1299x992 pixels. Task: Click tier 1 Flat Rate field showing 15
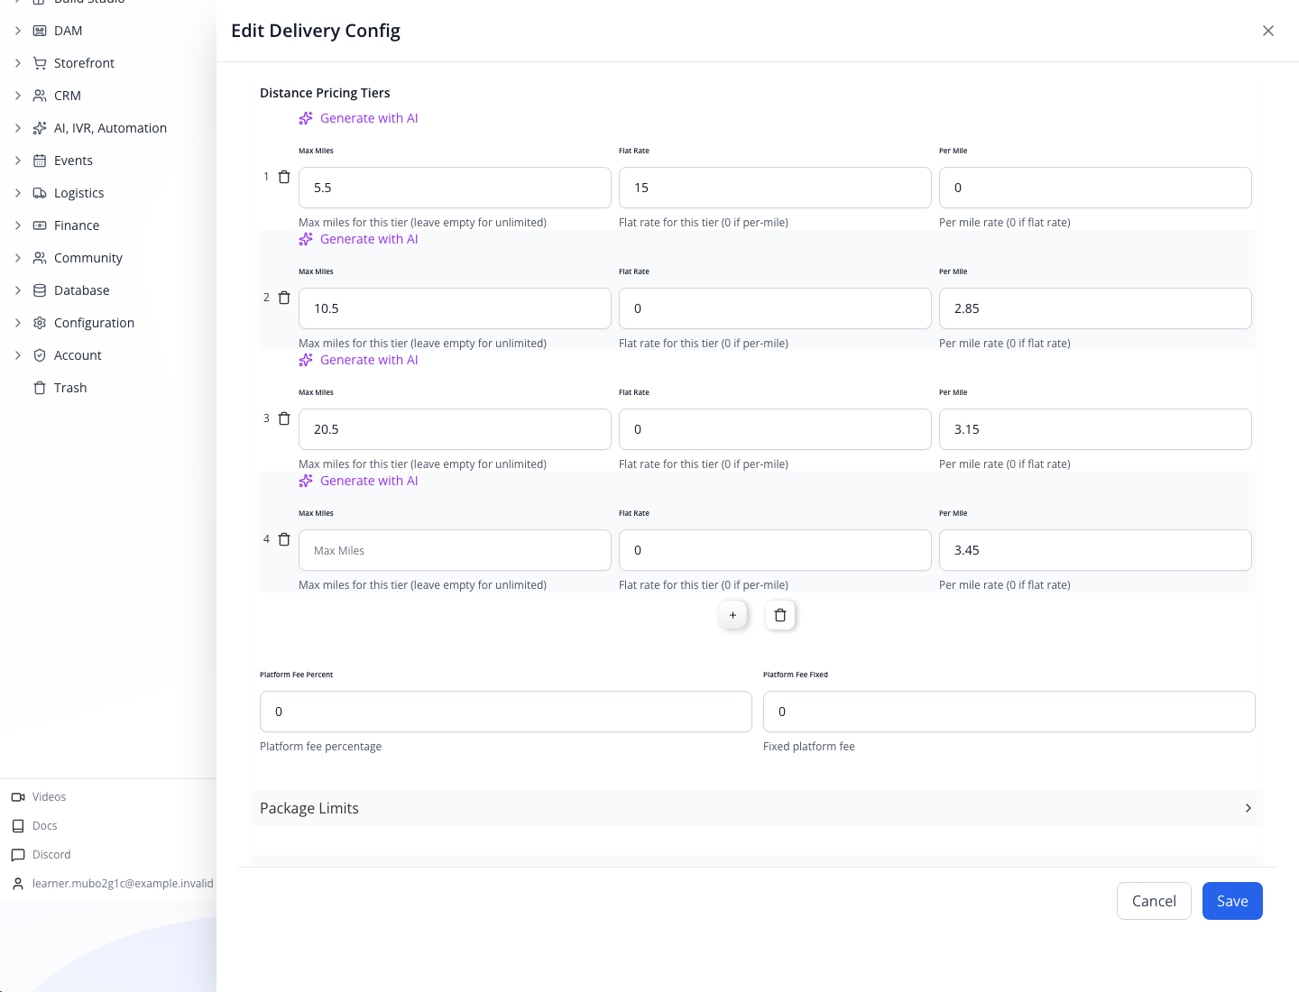pos(775,188)
